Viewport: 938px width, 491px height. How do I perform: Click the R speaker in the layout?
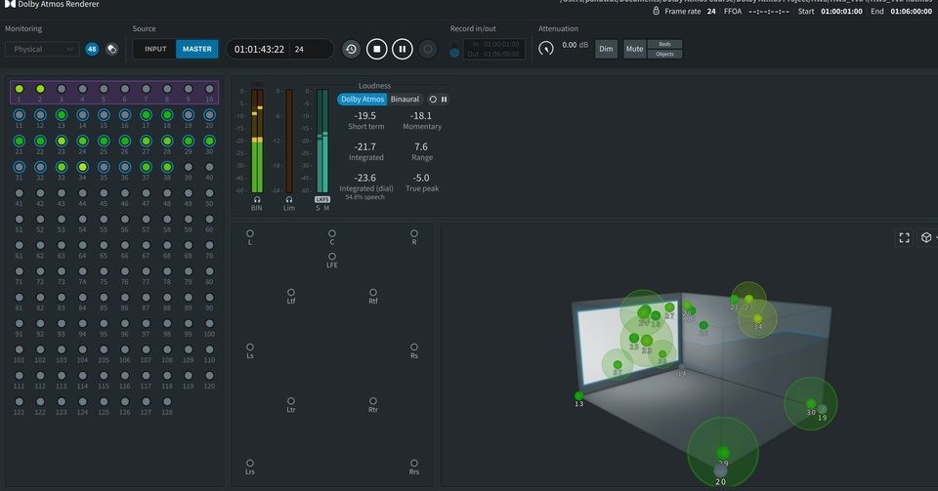coord(414,233)
